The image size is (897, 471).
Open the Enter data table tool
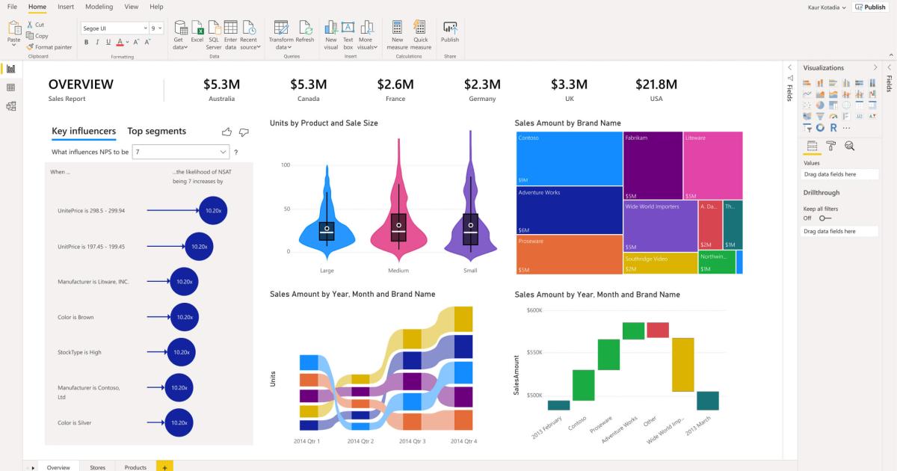[x=230, y=35]
